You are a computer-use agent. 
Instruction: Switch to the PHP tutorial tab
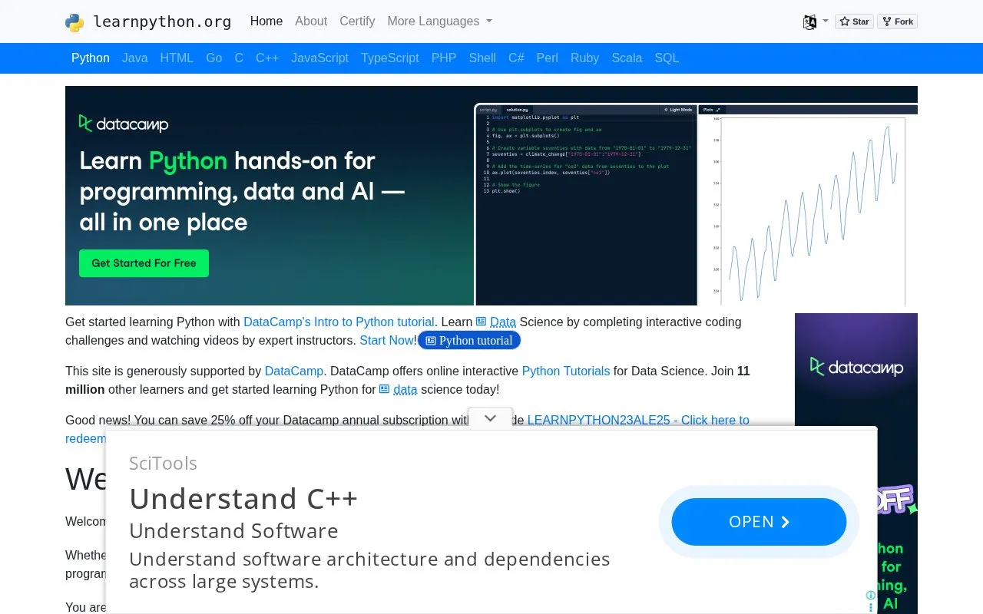pos(444,58)
